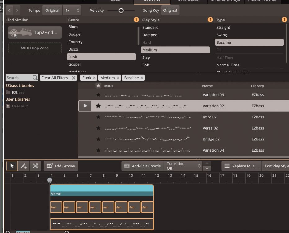The height and width of the screenshot is (233, 289).
Task: Remove the Funk filter tag
Action: [94, 78]
